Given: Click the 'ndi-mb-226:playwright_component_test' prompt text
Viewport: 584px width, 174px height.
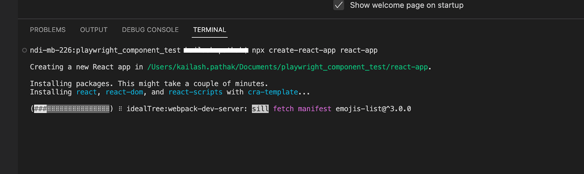Looking at the screenshot, I should click(105, 50).
